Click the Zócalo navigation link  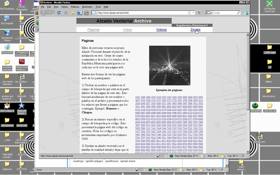click(195, 30)
